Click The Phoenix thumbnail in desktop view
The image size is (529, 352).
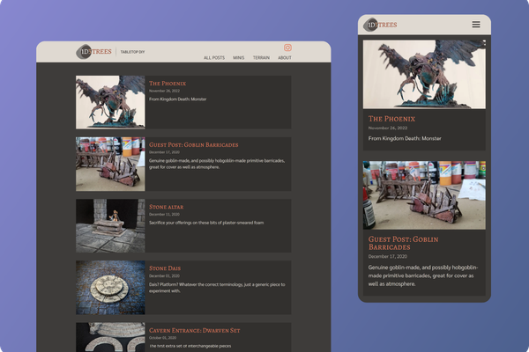(110, 102)
